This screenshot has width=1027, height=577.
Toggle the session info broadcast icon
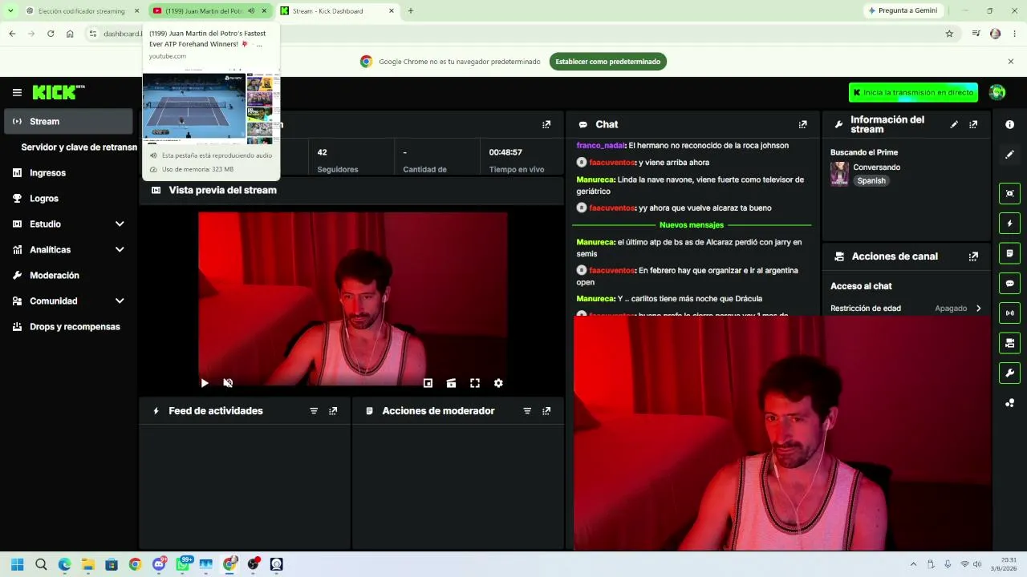(1009, 313)
